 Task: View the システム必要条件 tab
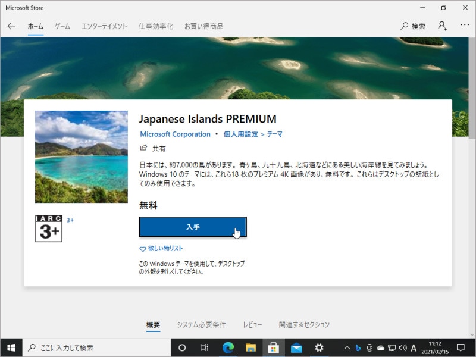pos(202,325)
